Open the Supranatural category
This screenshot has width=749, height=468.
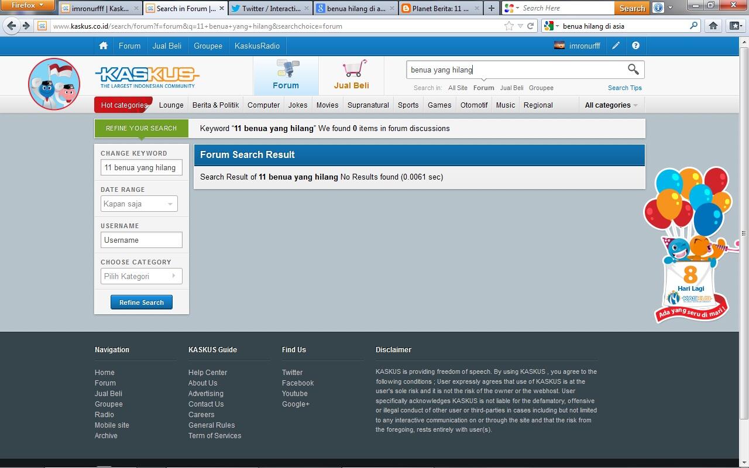point(368,105)
